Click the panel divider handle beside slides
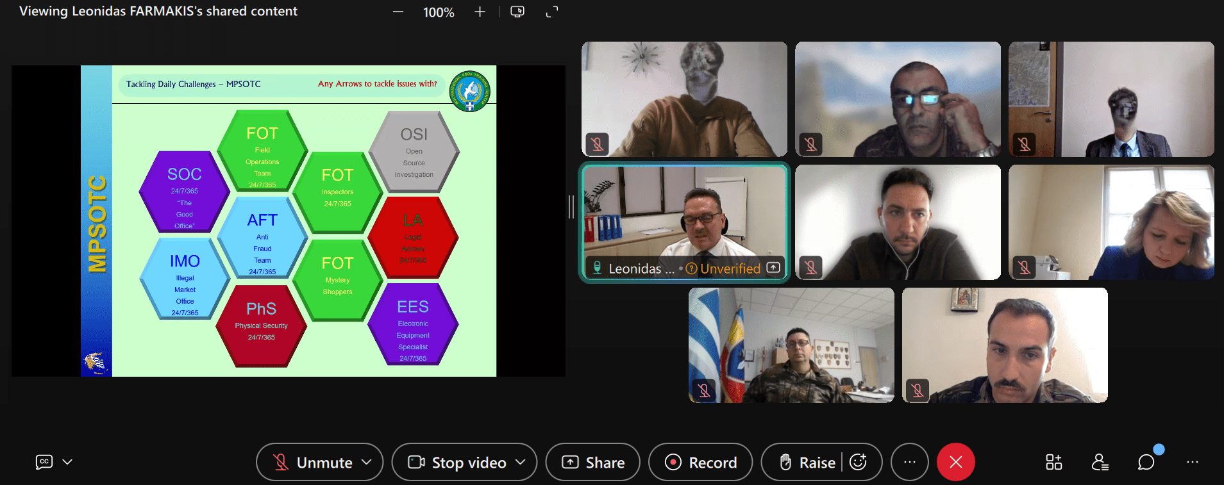The height and width of the screenshot is (485, 1224). pos(571,207)
